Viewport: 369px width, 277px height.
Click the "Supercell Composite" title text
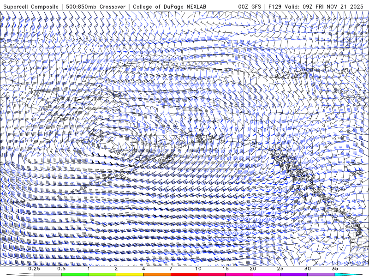[x=31, y=6]
